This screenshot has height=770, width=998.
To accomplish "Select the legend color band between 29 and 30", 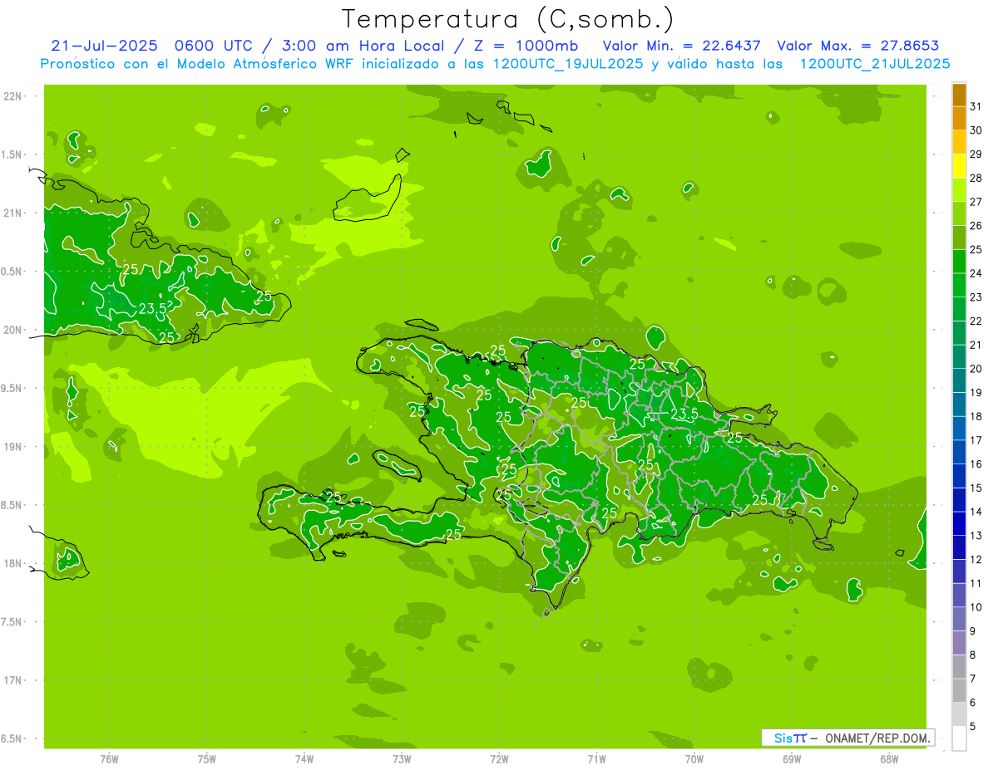I will point(959,142).
